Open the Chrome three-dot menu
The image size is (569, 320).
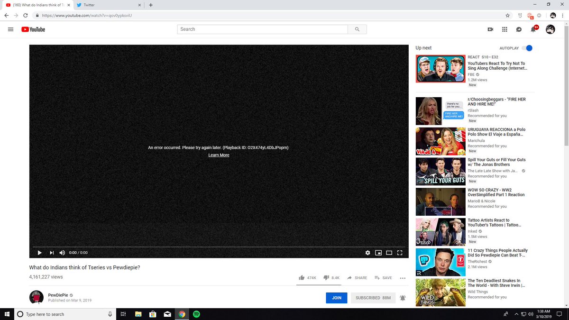coord(563,15)
